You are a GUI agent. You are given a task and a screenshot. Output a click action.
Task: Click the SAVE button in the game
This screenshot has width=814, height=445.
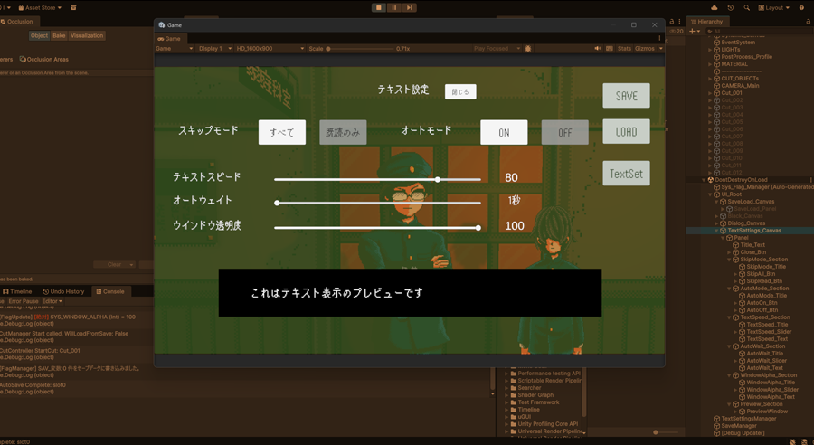(626, 96)
